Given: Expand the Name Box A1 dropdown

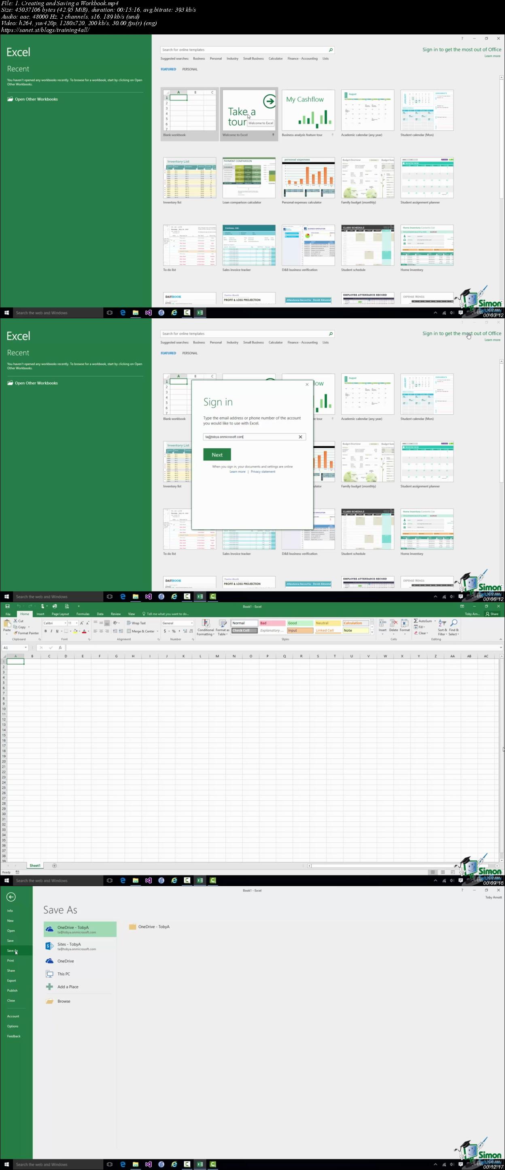Looking at the screenshot, I should click(x=26, y=647).
